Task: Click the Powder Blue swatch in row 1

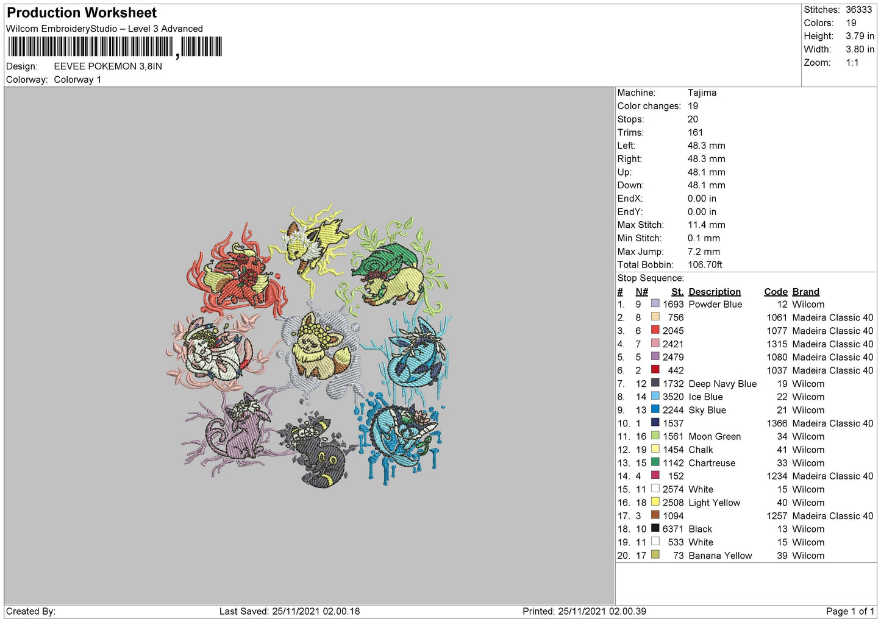Action: tap(655, 303)
